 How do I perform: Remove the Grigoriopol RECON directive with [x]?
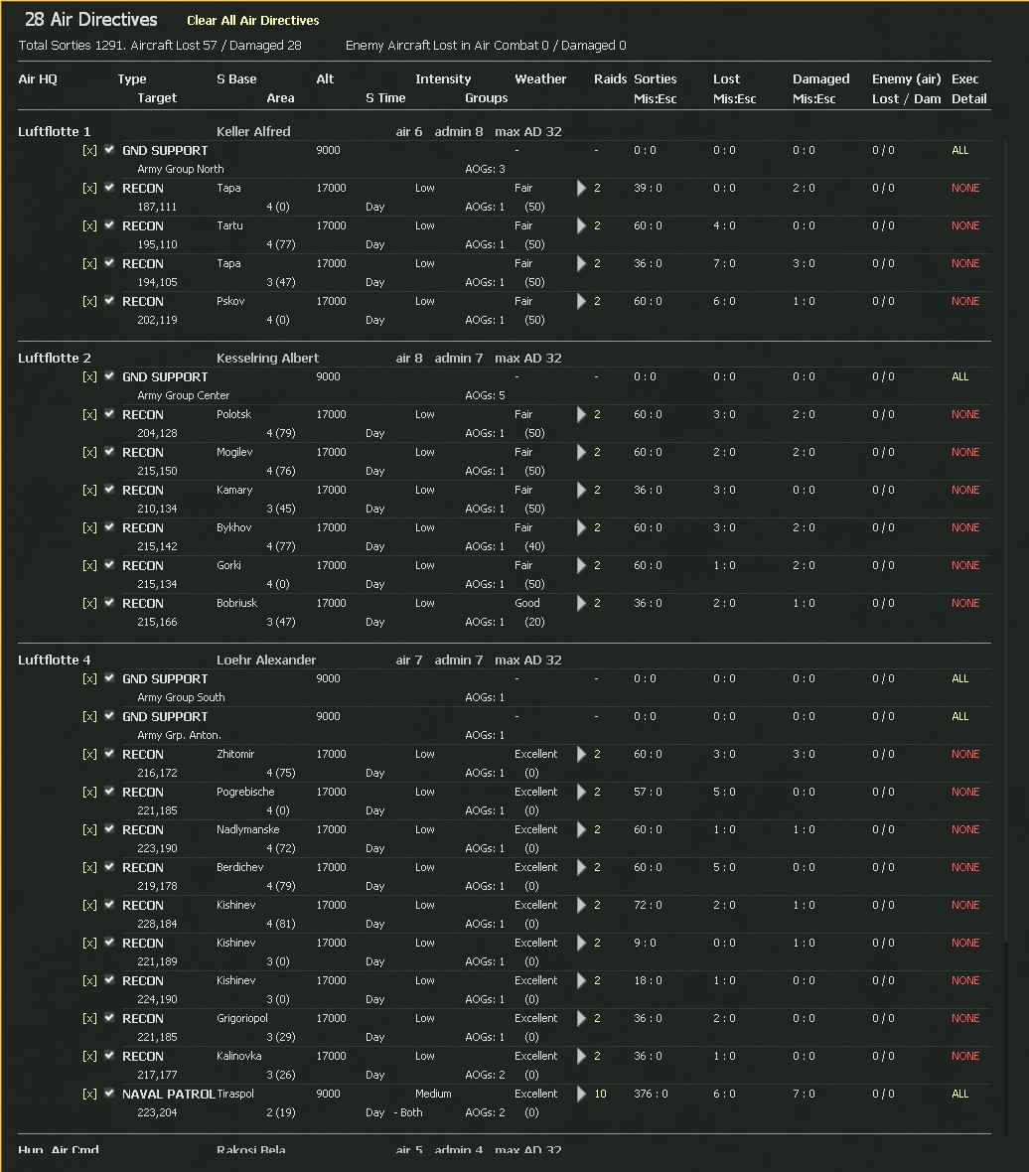(89, 1019)
